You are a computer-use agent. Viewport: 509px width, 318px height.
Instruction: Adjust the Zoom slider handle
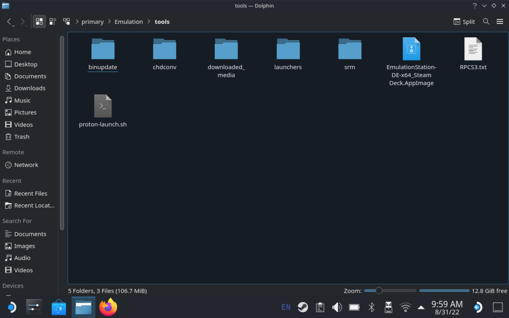(378, 291)
